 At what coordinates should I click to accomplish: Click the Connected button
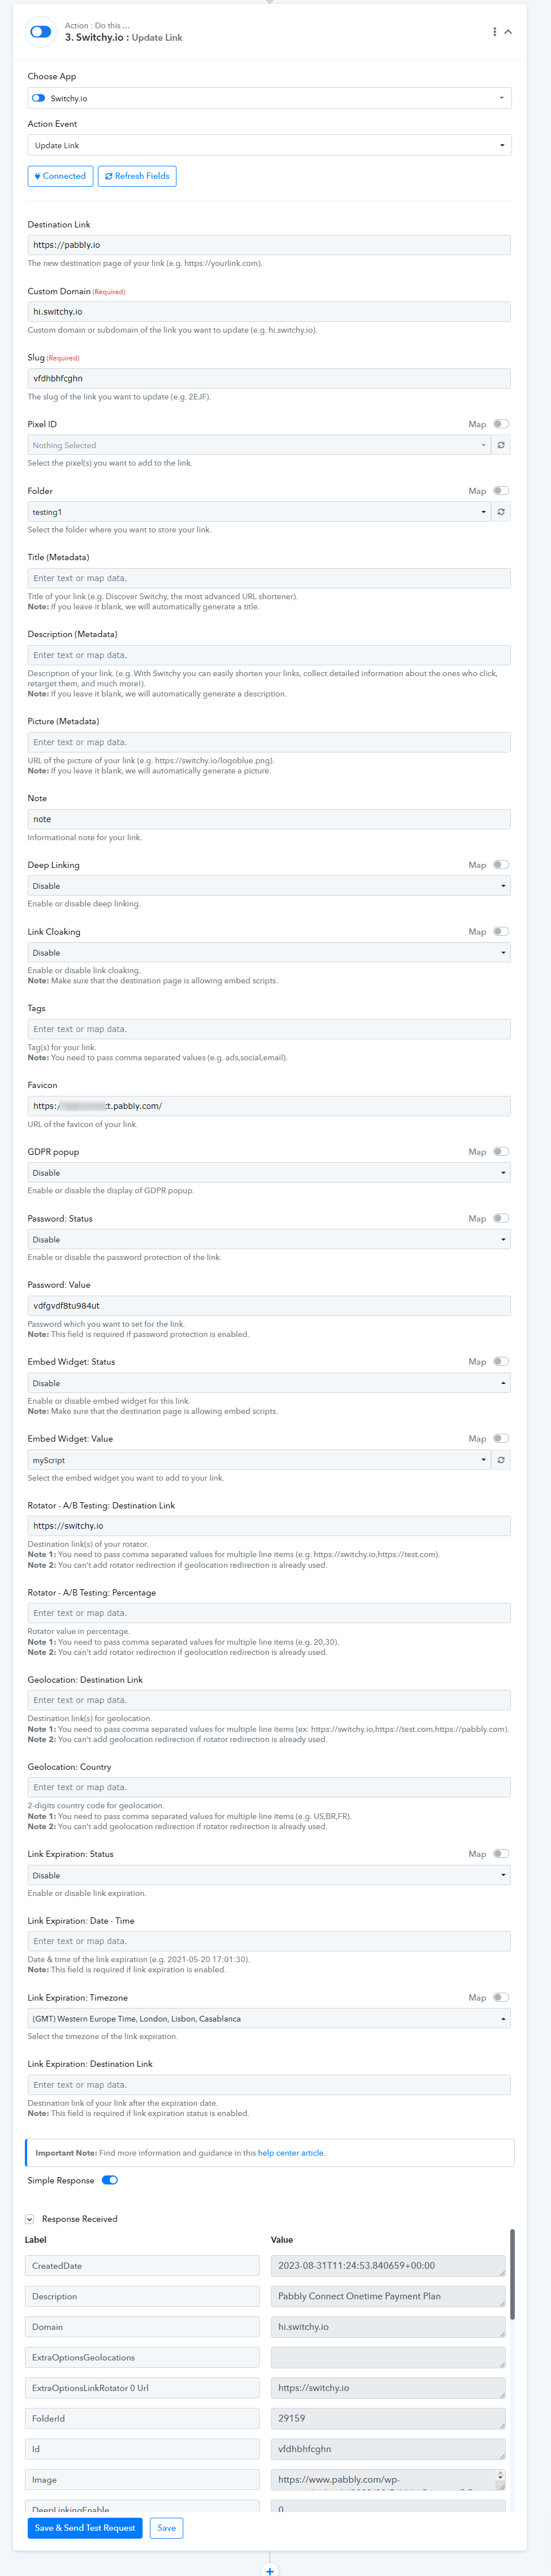pyautogui.click(x=60, y=176)
